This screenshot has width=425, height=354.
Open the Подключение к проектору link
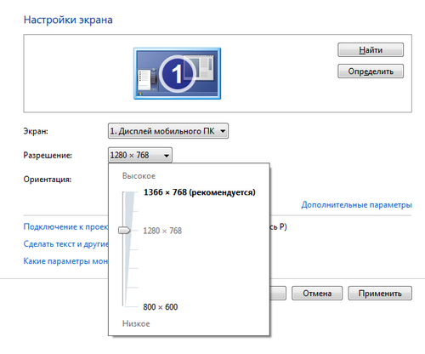click(65, 226)
